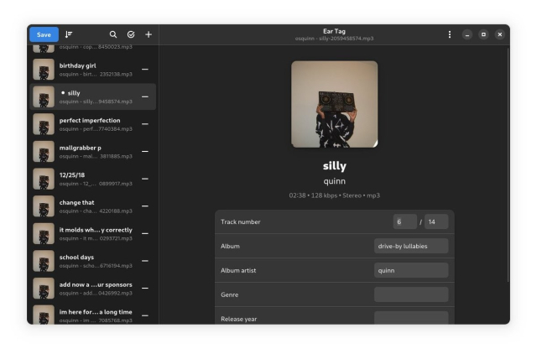Remove add now a ...ur sponsors file

click(145, 289)
